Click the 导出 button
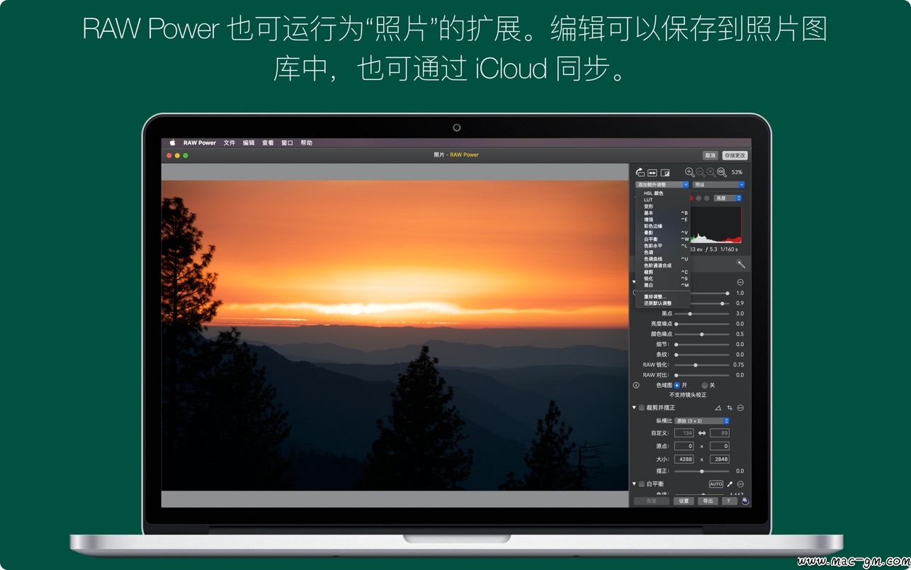The height and width of the screenshot is (570, 911). pos(708,501)
